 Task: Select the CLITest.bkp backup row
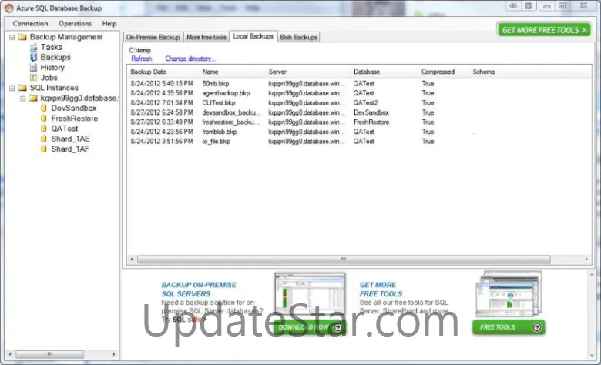click(360, 103)
